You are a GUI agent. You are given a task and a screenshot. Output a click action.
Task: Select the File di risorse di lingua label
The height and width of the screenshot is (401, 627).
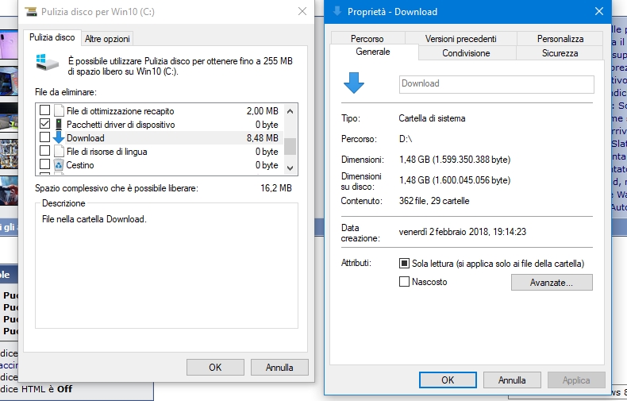(x=107, y=152)
